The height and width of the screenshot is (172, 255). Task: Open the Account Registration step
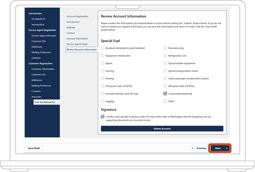click(x=77, y=16)
